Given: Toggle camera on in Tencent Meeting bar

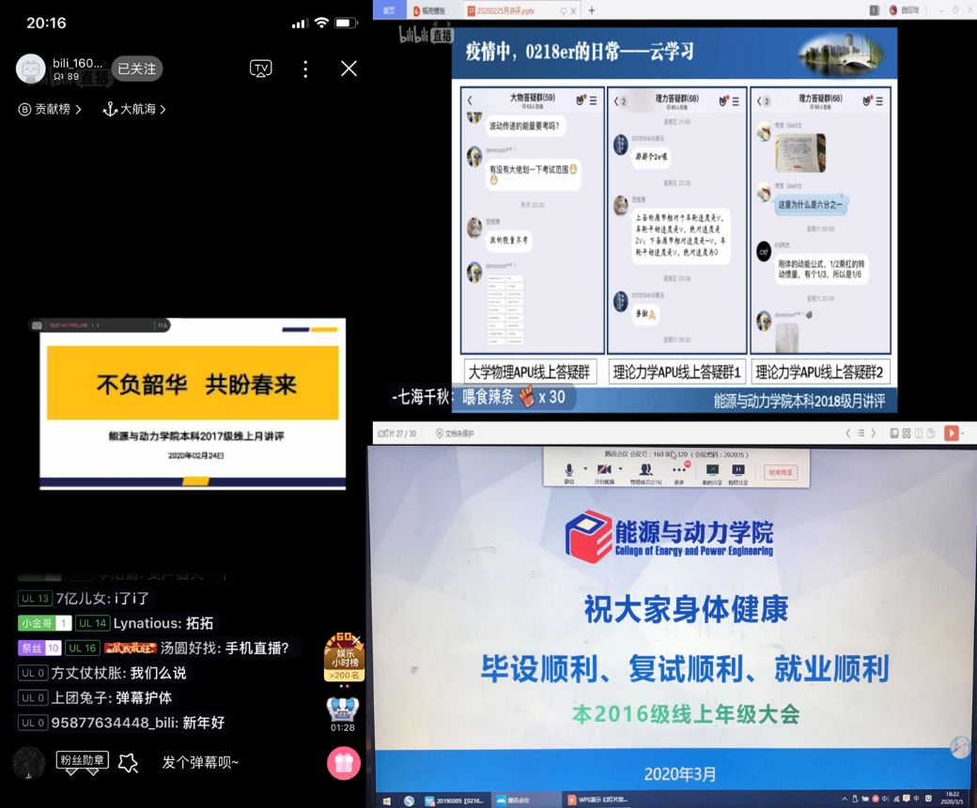Looking at the screenshot, I should click(x=603, y=469).
